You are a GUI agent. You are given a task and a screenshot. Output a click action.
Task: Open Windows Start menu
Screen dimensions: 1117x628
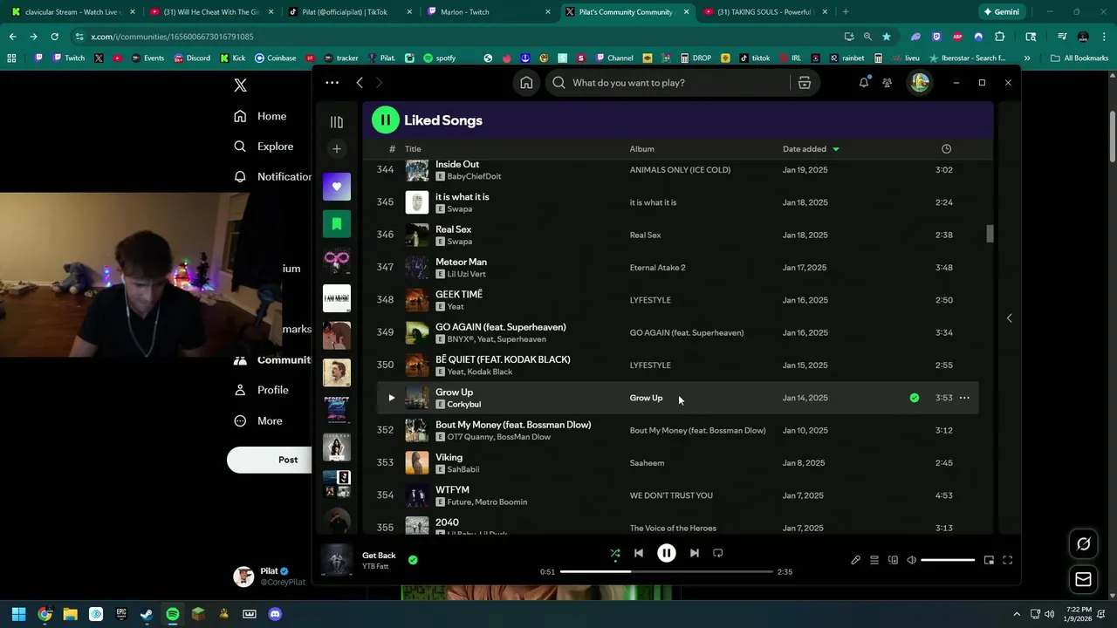18,614
